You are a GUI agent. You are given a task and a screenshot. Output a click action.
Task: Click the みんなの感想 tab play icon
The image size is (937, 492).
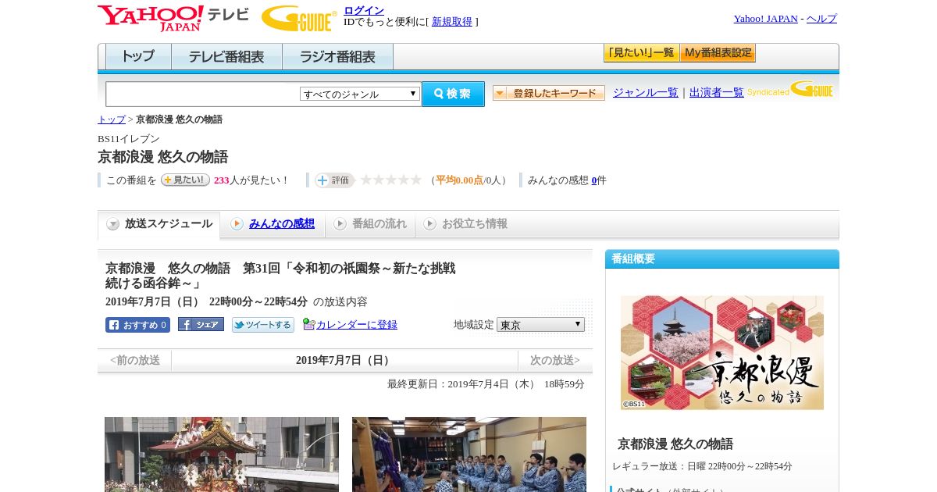(x=237, y=224)
